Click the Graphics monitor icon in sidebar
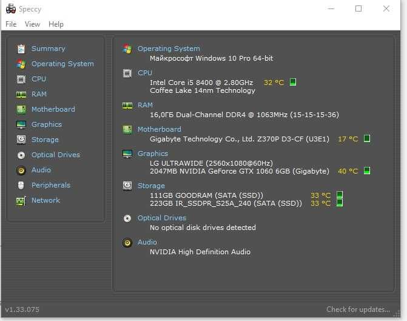 (21, 124)
